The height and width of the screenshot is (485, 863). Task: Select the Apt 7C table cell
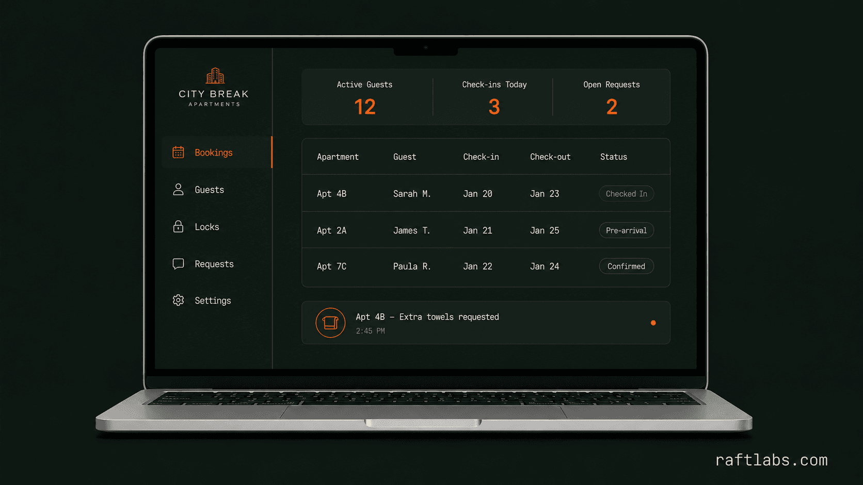coord(331,266)
